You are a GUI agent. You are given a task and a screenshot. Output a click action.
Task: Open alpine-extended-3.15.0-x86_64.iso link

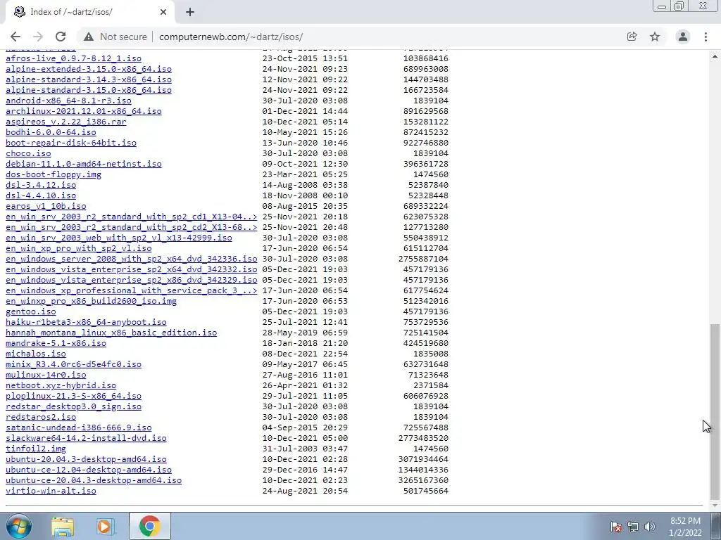click(x=88, y=69)
